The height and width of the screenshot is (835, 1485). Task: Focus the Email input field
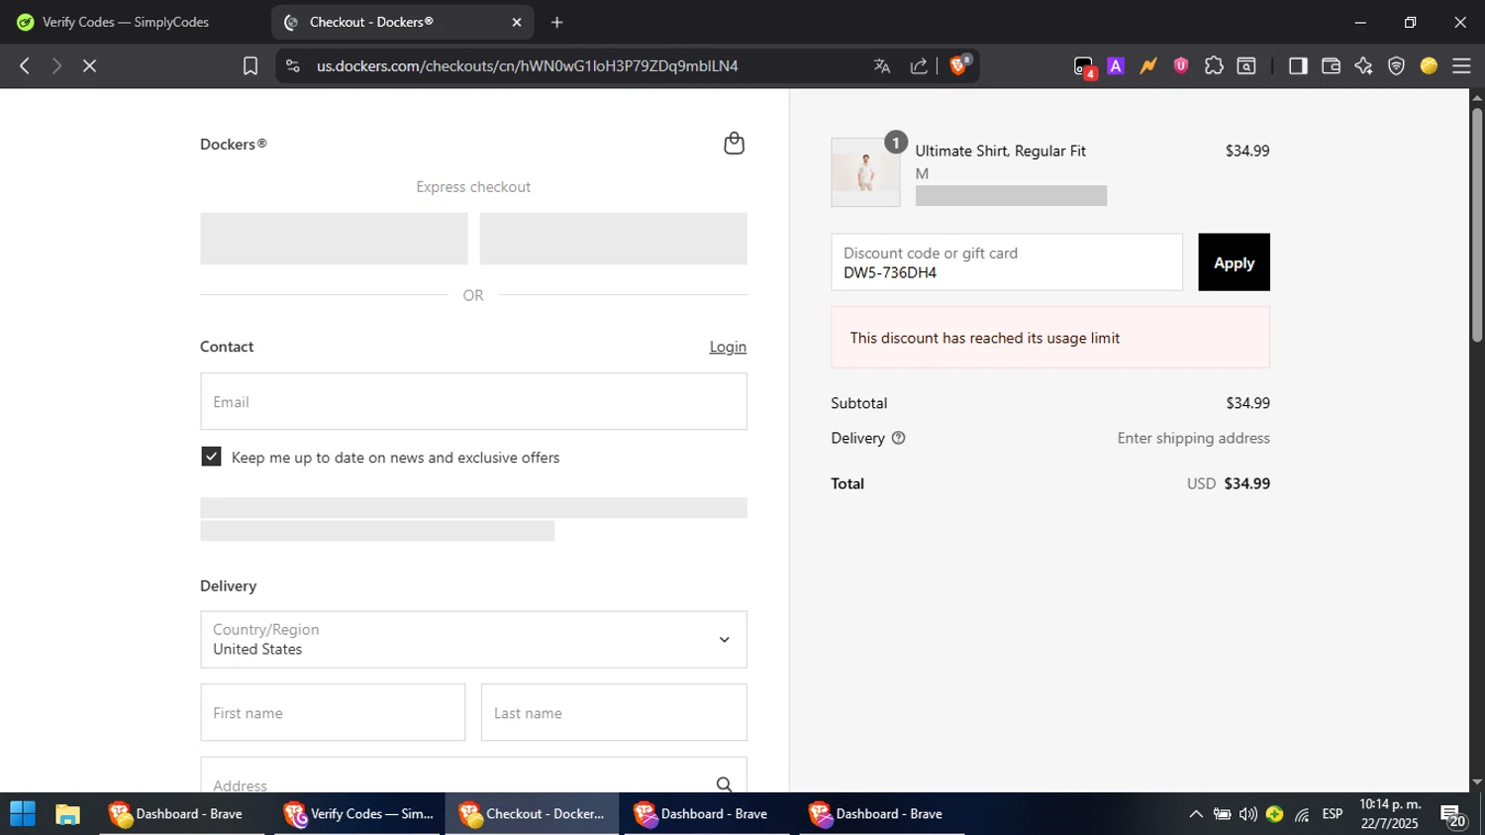point(473,401)
